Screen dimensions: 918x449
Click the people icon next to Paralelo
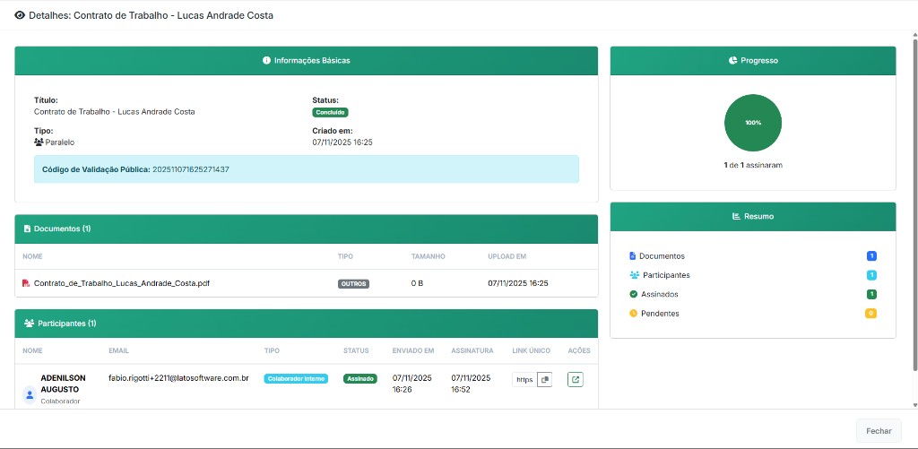click(x=39, y=142)
